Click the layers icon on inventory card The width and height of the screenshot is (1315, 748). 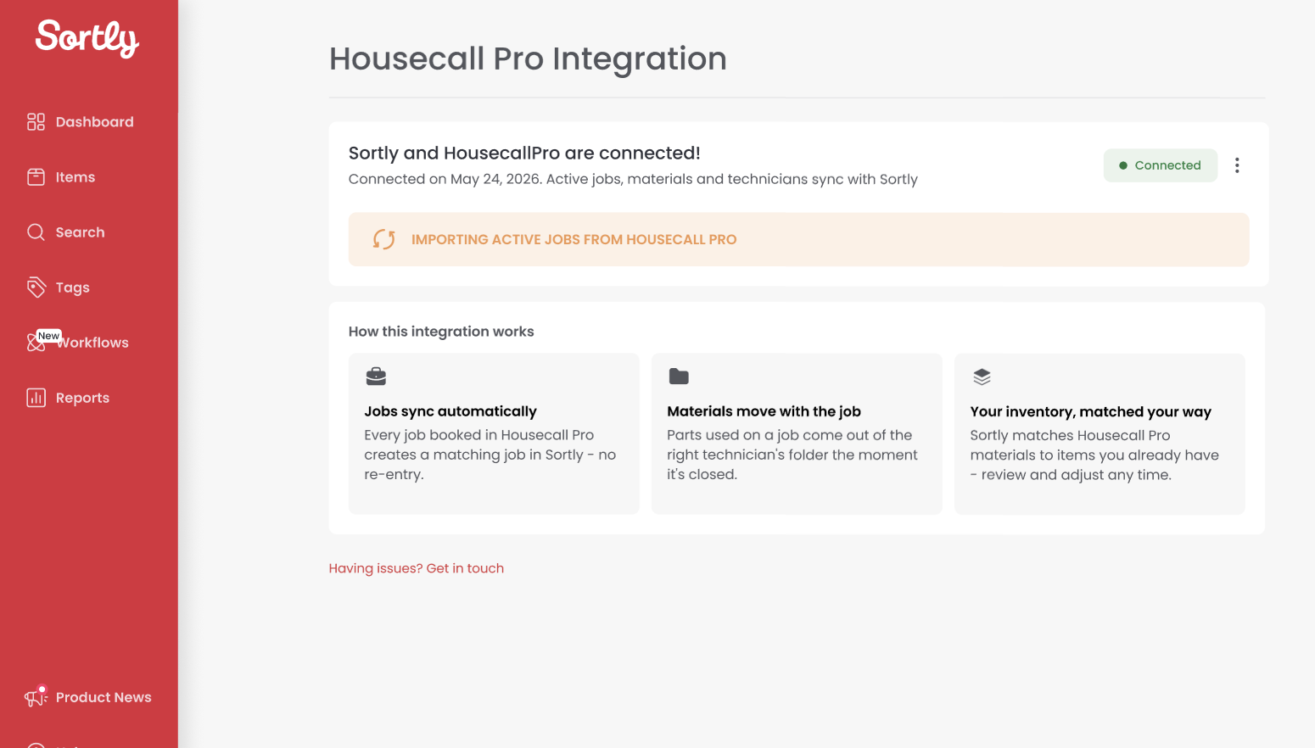[982, 377]
